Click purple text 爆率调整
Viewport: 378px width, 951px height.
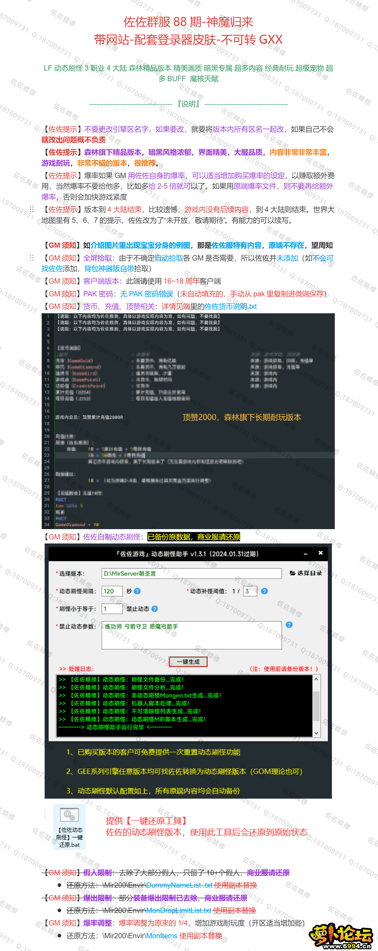tap(97, 923)
